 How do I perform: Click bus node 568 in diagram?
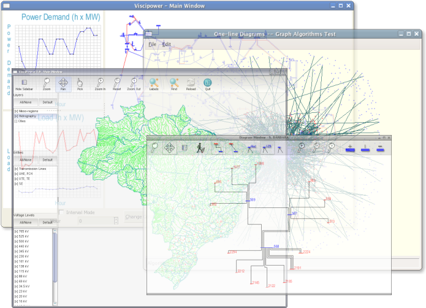pyautogui.click(x=267, y=247)
